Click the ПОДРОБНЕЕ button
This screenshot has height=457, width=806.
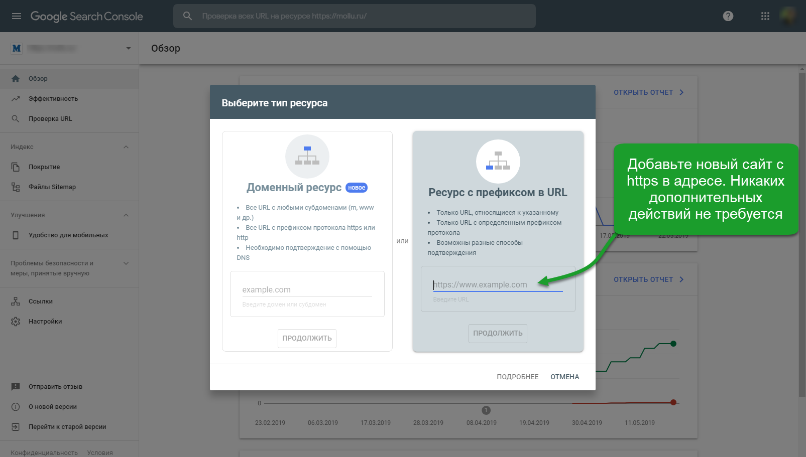[517, 377]
